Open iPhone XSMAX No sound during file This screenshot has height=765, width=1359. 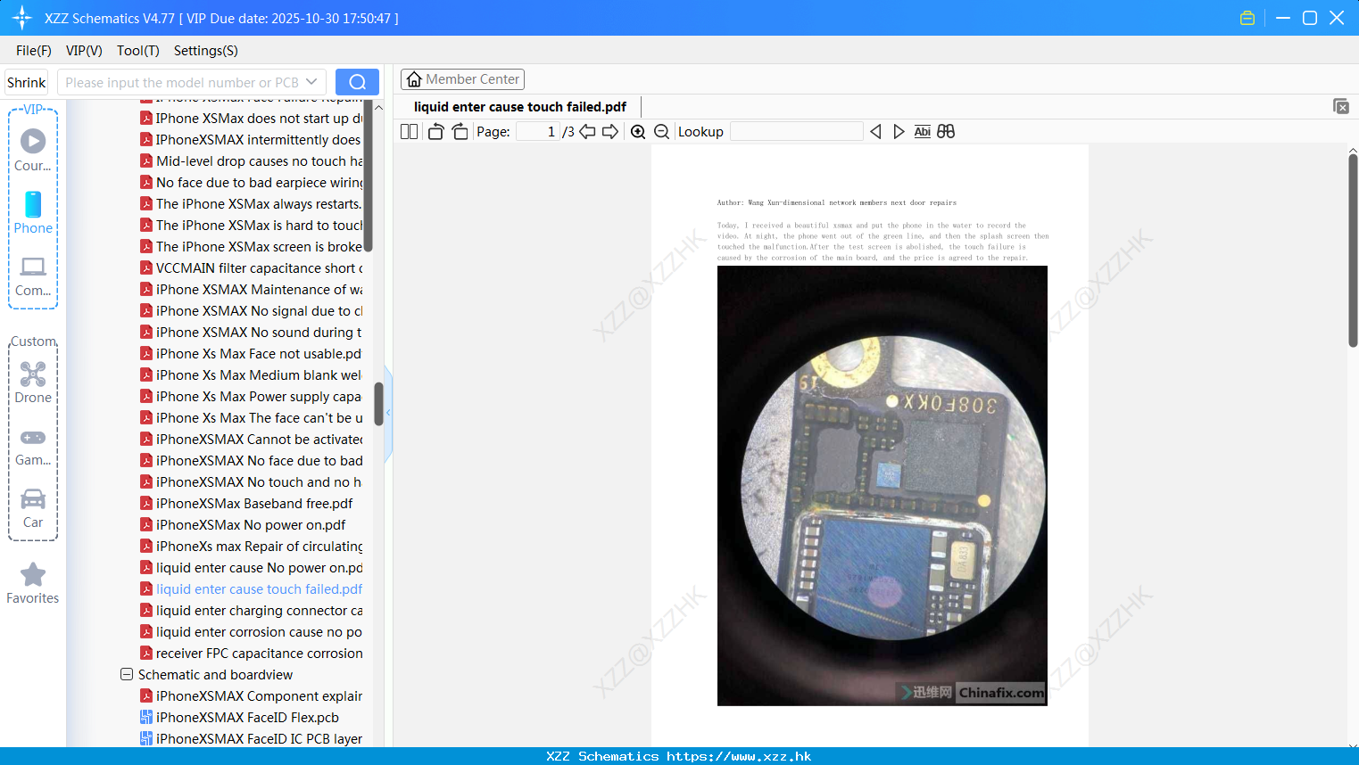[252, 333]
